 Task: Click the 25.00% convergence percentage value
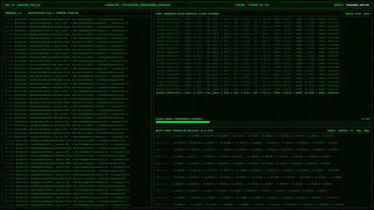click(x=365, y=119)
